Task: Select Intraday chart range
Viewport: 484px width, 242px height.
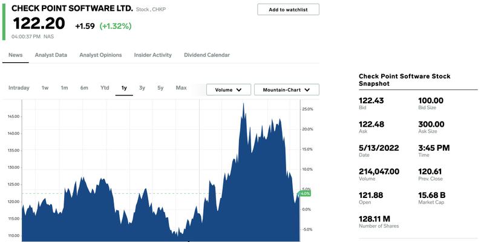Action: tap(19, 88)
